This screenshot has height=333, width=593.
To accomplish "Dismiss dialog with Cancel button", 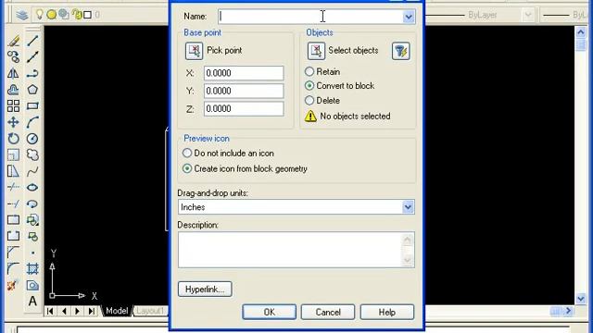I will [328, 313].
